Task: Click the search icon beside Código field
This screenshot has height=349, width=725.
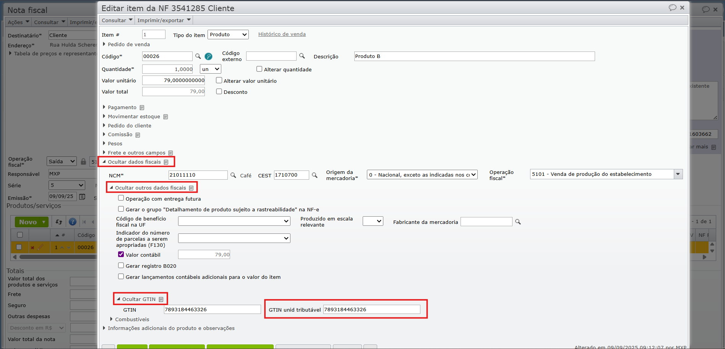Action: click(x=198, y=56)
